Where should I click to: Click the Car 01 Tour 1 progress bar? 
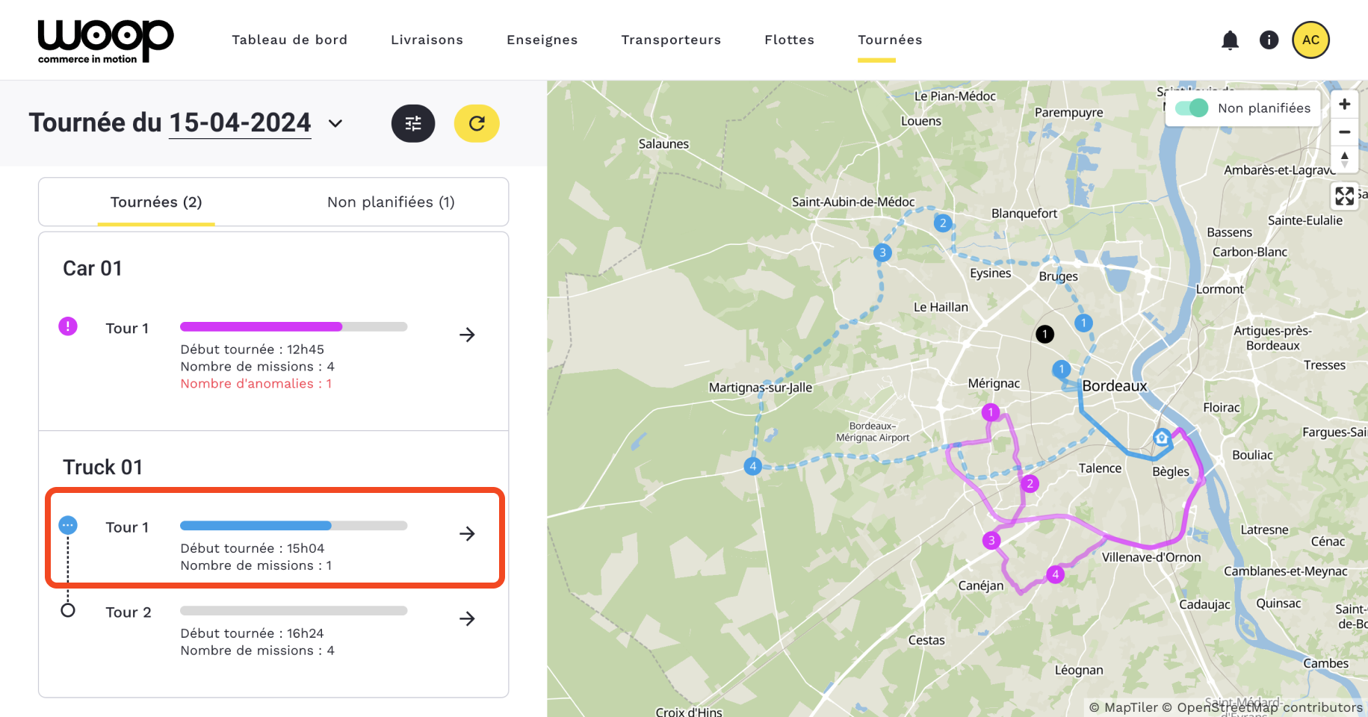click(x=294, y=327)
